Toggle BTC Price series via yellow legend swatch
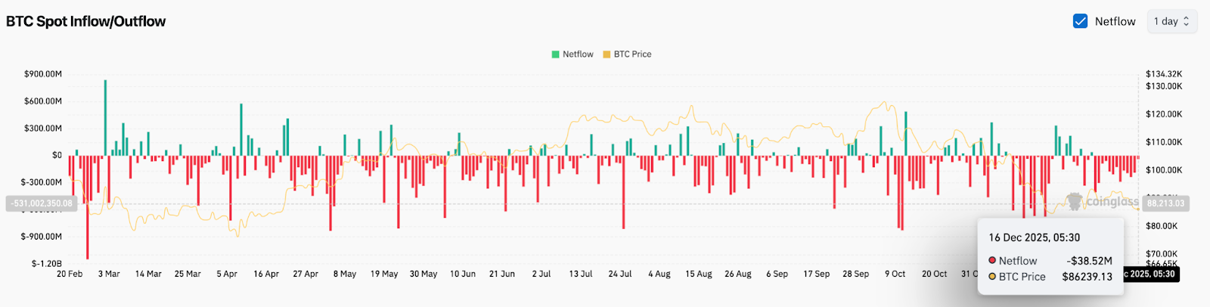 tap(607, 54)
